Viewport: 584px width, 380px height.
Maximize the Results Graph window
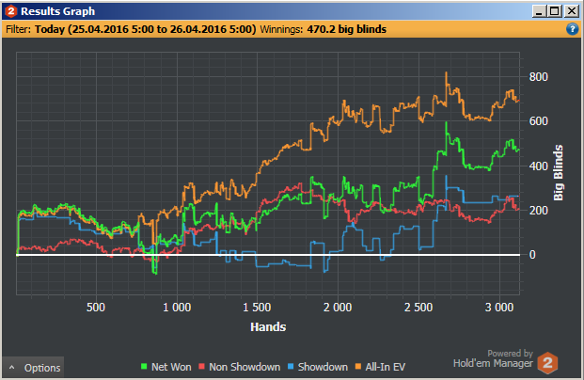click(x=555, y=11)
